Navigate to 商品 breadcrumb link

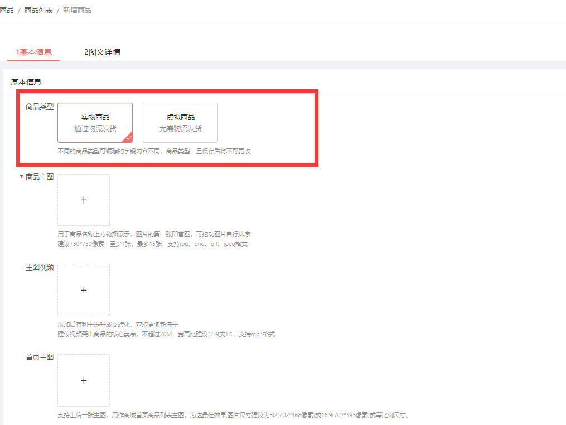[7, 10]
